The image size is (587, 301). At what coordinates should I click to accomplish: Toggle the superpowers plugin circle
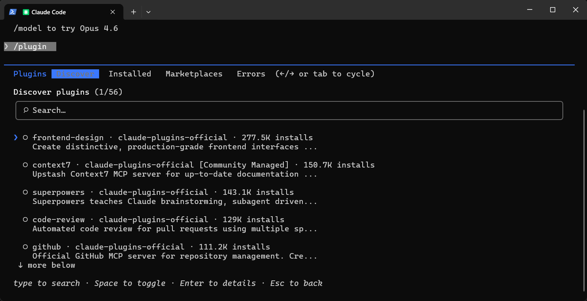click(25, 192)
